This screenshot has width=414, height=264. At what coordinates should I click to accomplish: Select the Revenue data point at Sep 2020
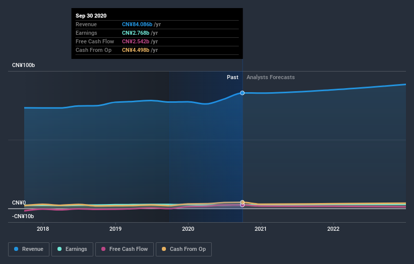click(x=243, y=93)
